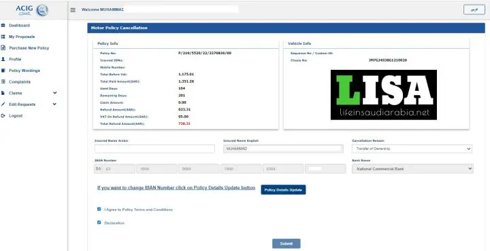Toggle the Declaration checkbox

(99, 223)
